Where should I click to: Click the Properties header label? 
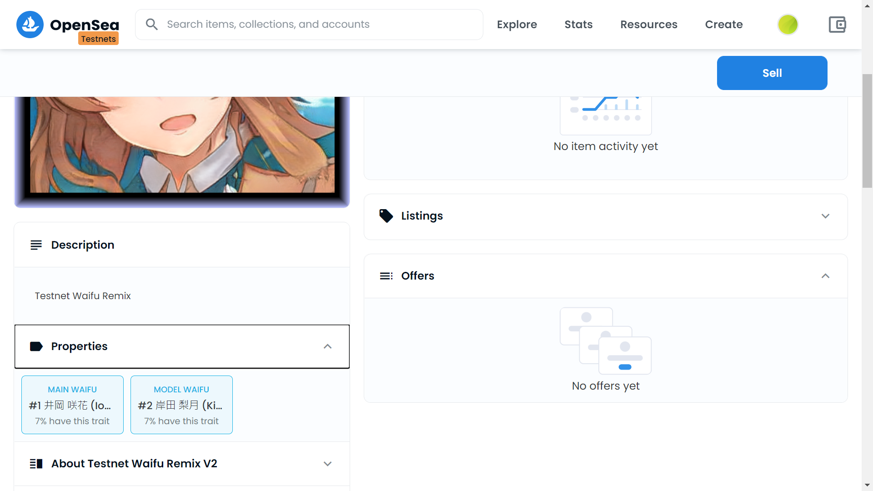point(80,346)
